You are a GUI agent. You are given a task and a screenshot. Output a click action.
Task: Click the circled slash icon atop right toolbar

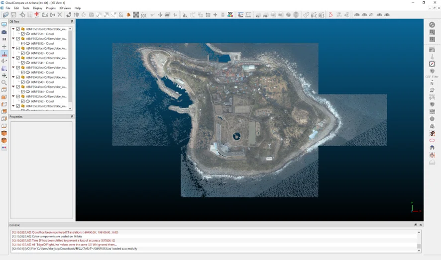coord(432,25)
